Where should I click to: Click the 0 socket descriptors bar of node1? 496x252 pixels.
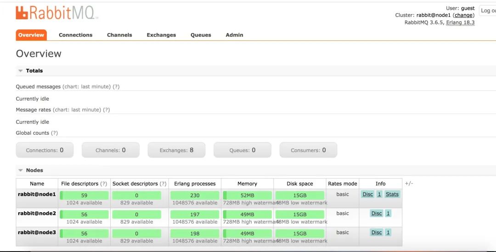click(x=137, y=196)
